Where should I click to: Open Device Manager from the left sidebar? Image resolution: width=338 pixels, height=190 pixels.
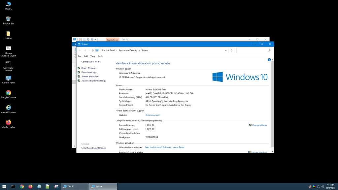point(89,68)
